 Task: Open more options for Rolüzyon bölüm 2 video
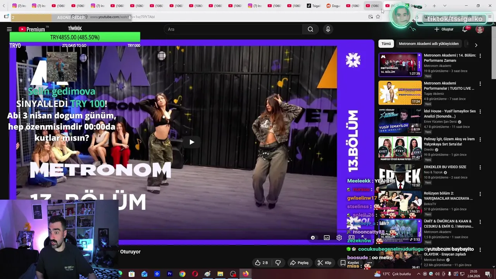480,194
